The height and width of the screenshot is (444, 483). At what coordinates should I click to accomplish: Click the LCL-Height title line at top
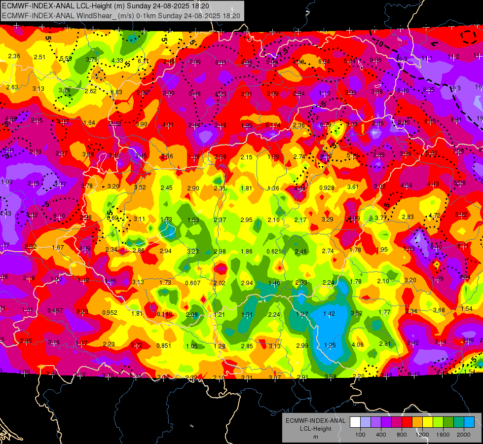coord(106,6)
